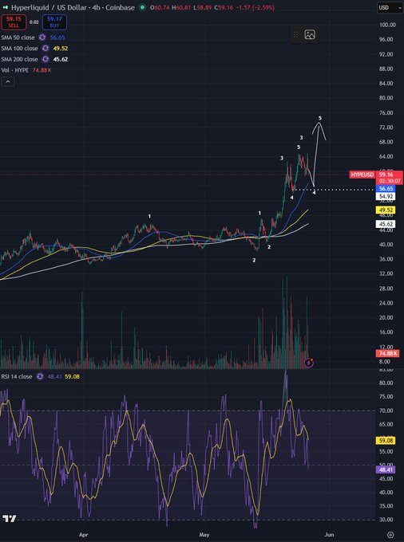Click the TradingView logo
Screen dimensions: 404x542
coord(9,519)
